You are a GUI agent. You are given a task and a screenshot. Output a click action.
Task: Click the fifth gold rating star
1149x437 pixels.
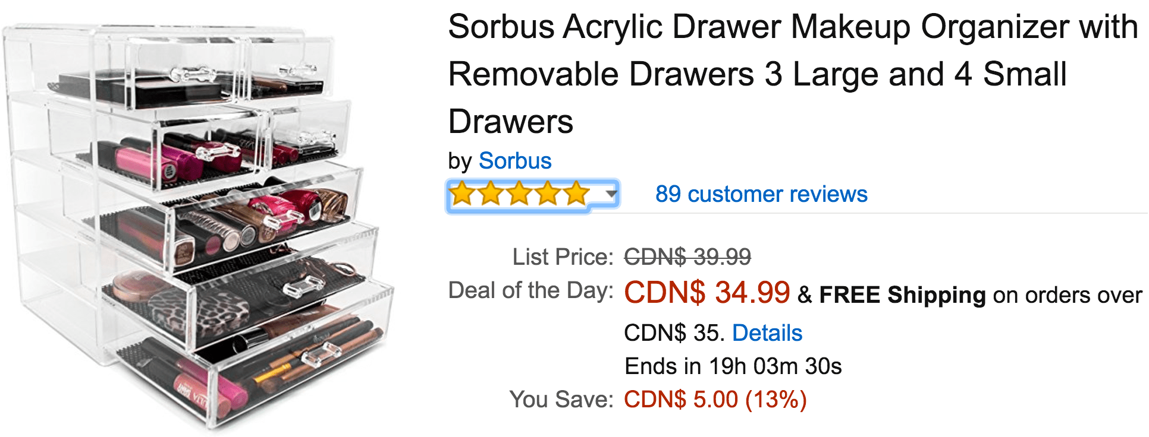click(576, 194)
